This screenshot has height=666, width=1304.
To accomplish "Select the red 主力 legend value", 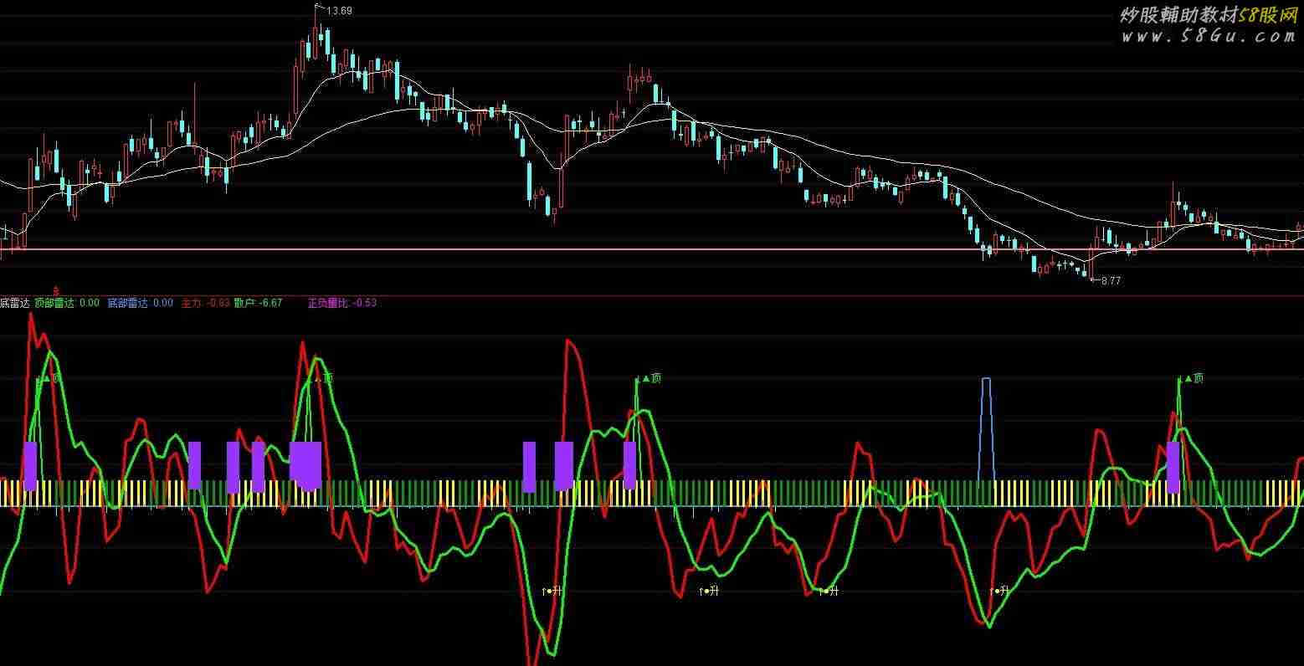I will pyautogui.click(x=205, y=303).
